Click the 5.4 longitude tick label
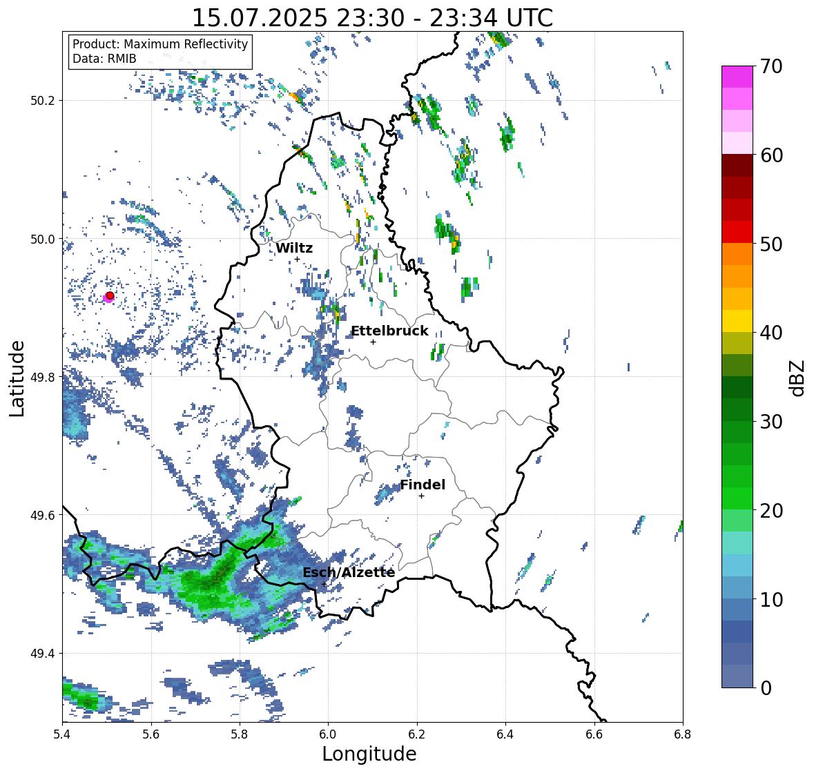 (61, 734)
